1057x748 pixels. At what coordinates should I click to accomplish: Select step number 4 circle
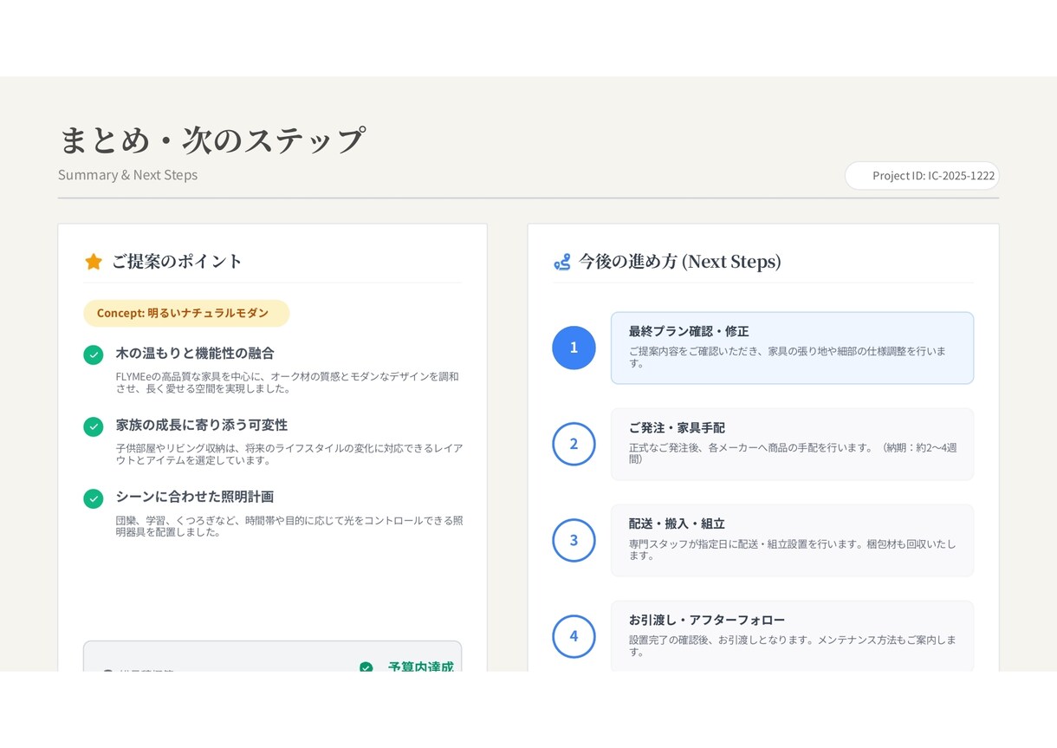[574, 636]
